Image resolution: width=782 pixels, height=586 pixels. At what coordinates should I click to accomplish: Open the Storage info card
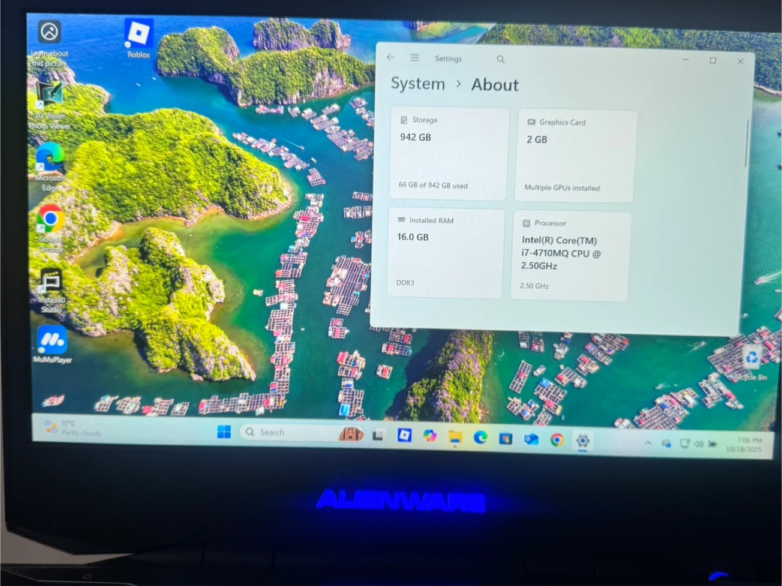(449, 154)
